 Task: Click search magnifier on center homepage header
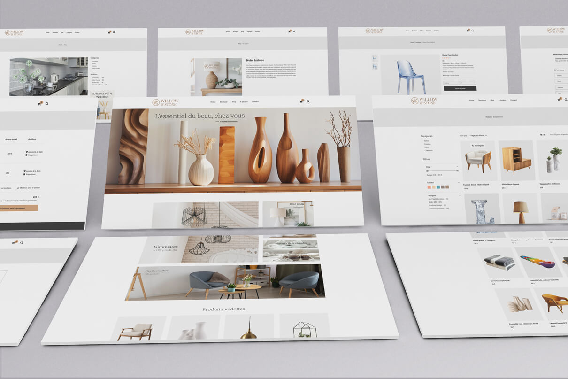[308, 101]
